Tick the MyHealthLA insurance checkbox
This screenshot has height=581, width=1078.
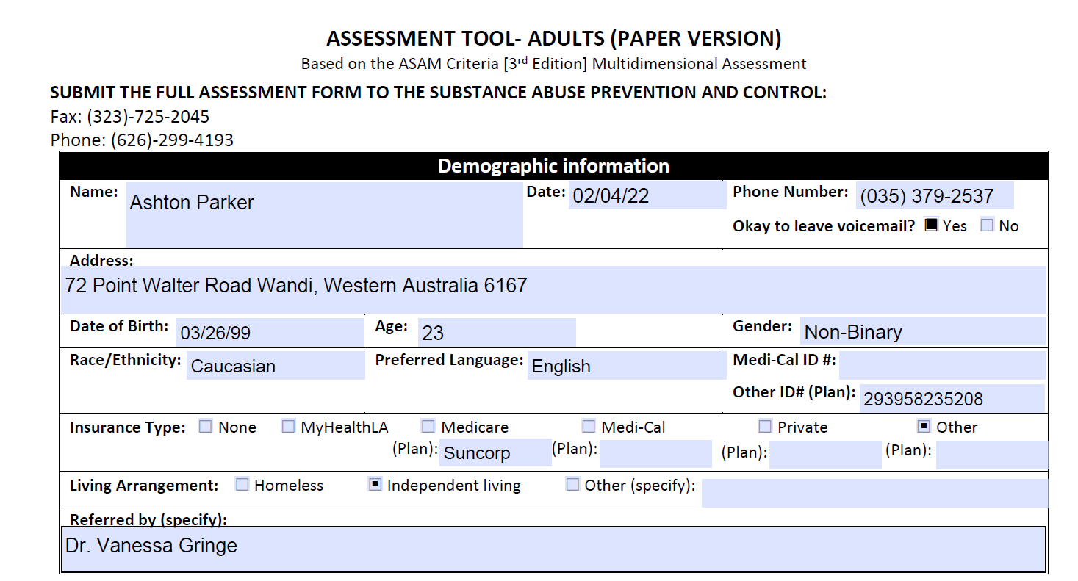coord(289,427)
